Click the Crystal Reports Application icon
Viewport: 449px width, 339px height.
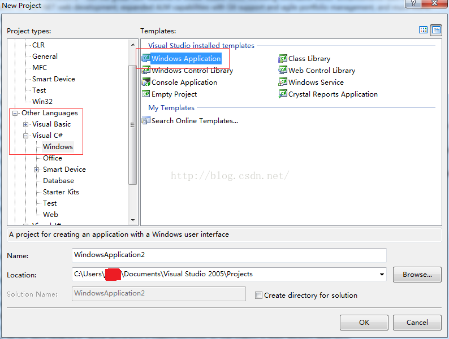283,94
